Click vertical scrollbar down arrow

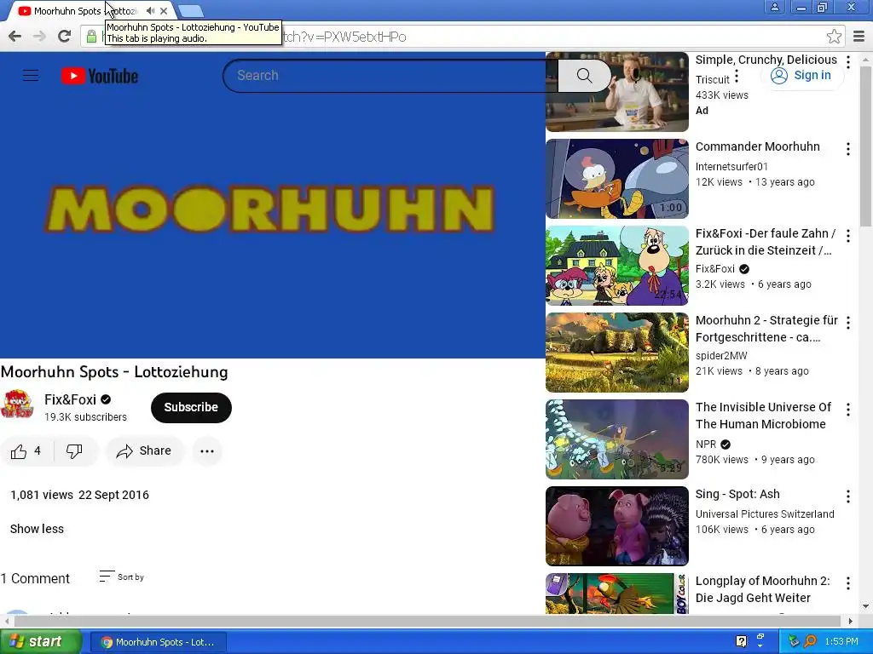(865, 605)
